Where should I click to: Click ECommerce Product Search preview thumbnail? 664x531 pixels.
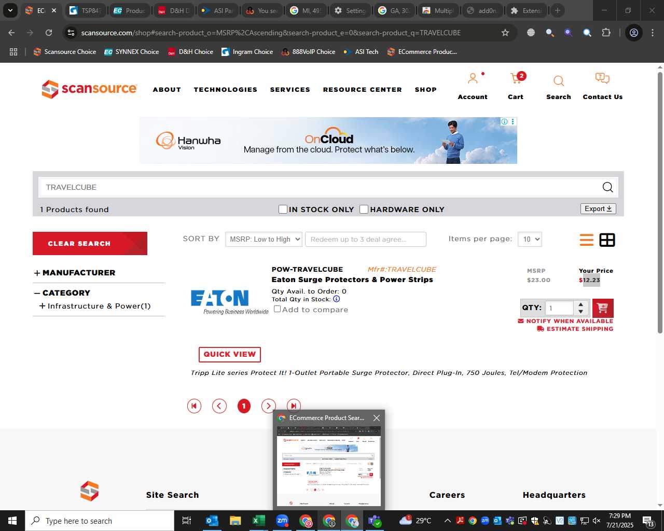click(x=329, y=467)
